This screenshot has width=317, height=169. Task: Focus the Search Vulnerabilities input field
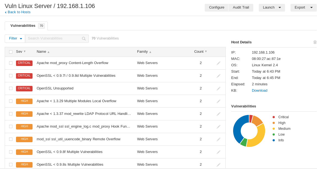54,39
